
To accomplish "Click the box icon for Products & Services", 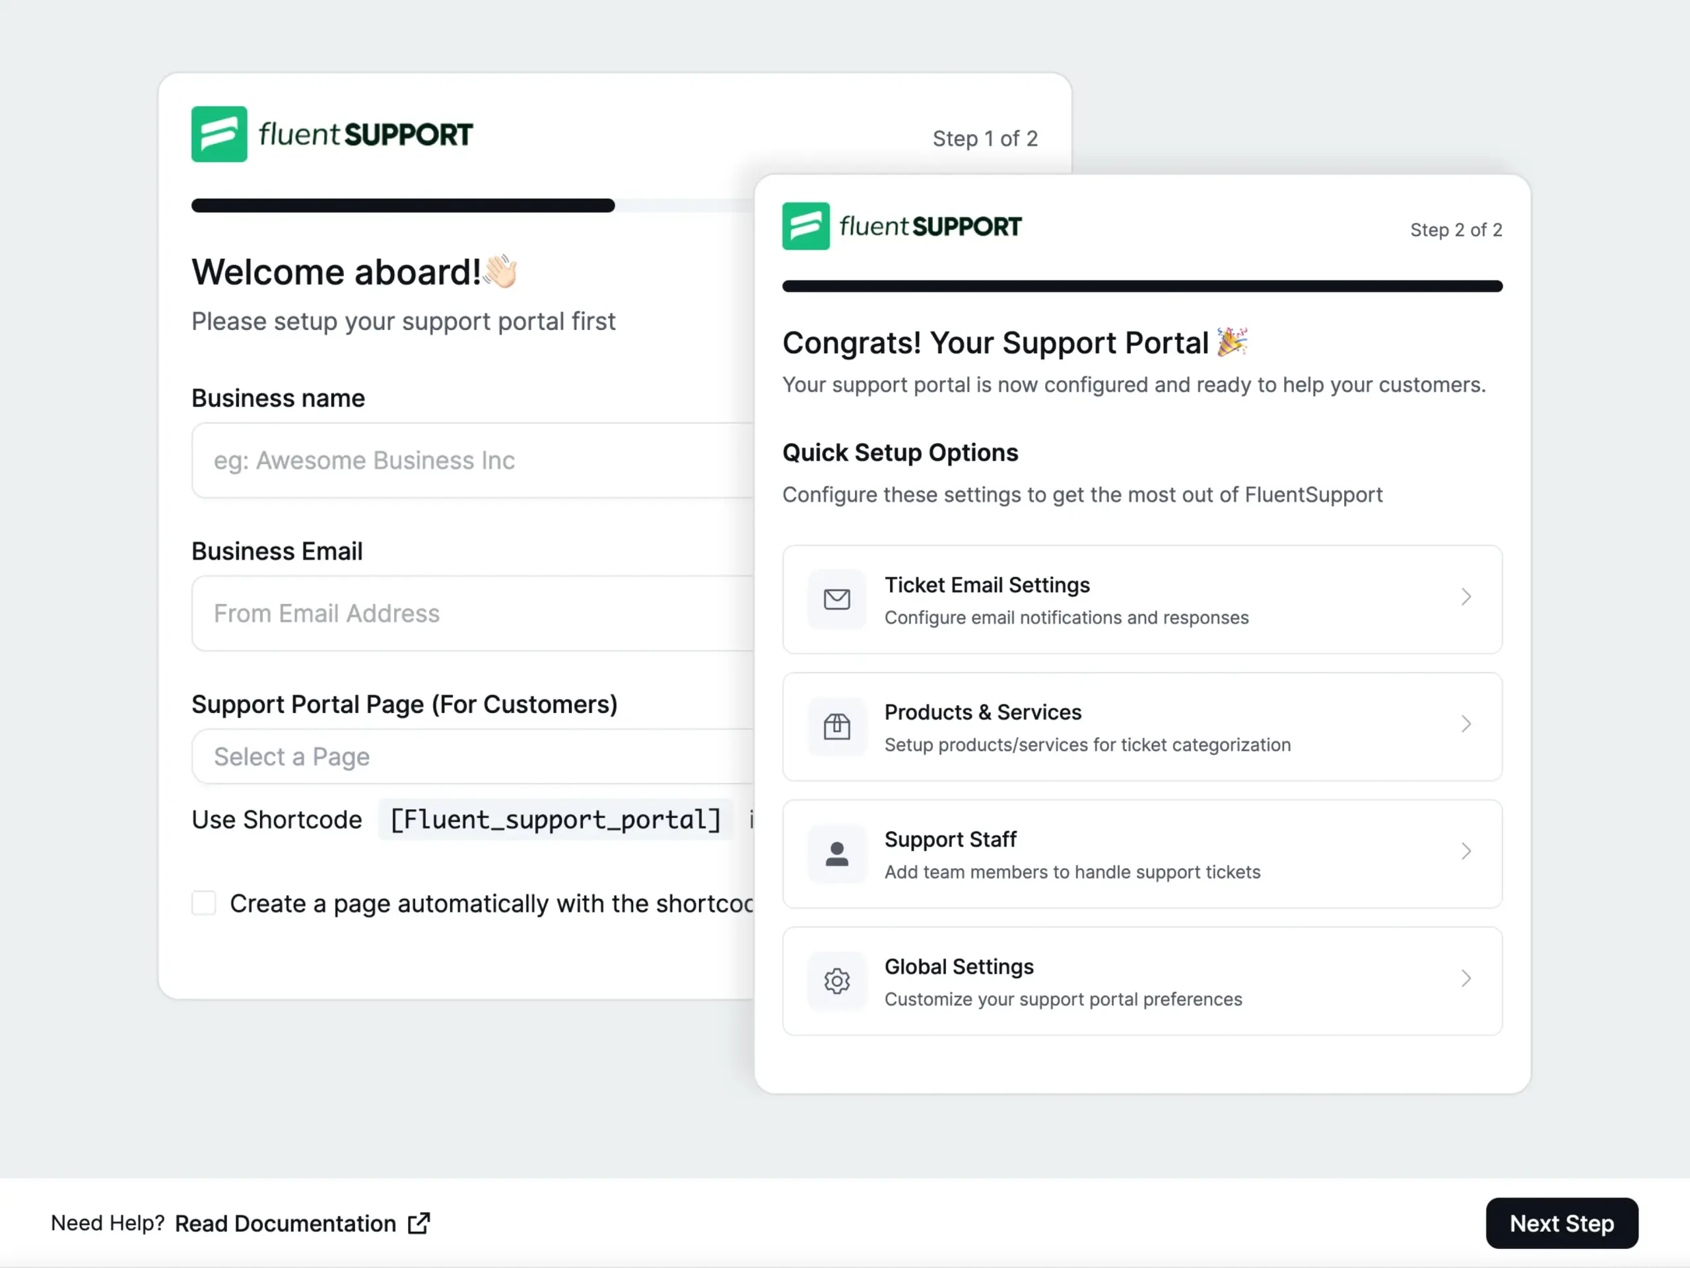I will pyautogui.click(x=836, y=727).
